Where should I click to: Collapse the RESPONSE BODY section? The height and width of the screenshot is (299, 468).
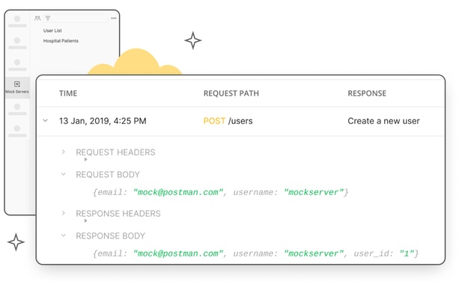(64, 235)
